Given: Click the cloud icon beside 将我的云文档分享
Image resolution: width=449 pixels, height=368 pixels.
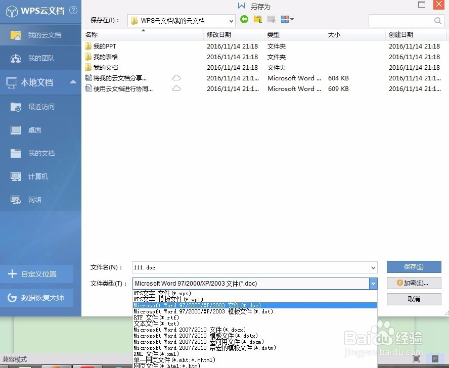Looking at the screenshot, I should click(x=176, y=78).
